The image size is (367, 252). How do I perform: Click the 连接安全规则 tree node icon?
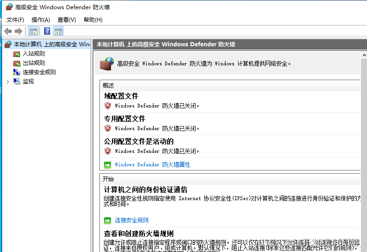point(16,72)
